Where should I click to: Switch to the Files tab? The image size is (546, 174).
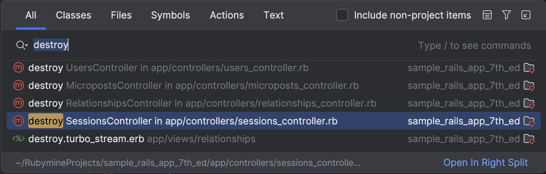click(x=121, y=15)
